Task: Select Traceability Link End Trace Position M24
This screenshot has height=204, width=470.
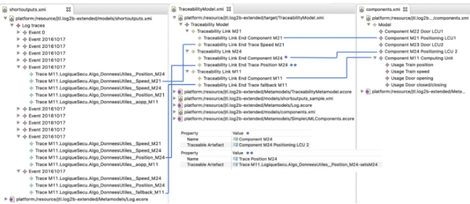Action: click(x=245, y=64)
